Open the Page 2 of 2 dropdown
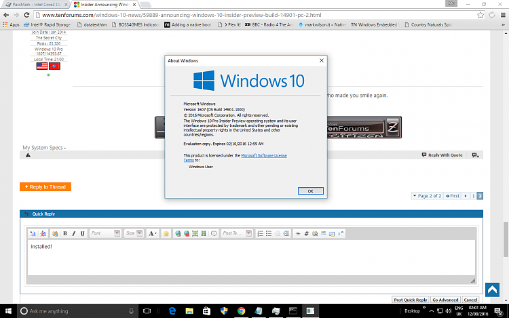Viewport: 509px width, 318px height. point(427,196)
